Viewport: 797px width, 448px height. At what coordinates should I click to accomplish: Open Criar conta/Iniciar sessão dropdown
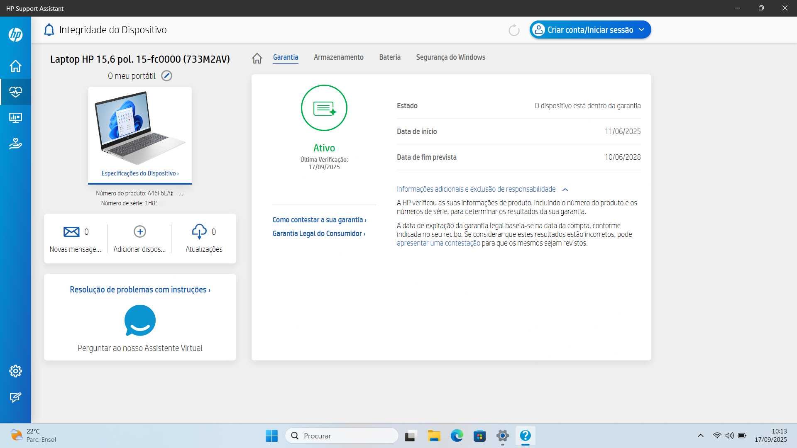(x=590, y=30)
